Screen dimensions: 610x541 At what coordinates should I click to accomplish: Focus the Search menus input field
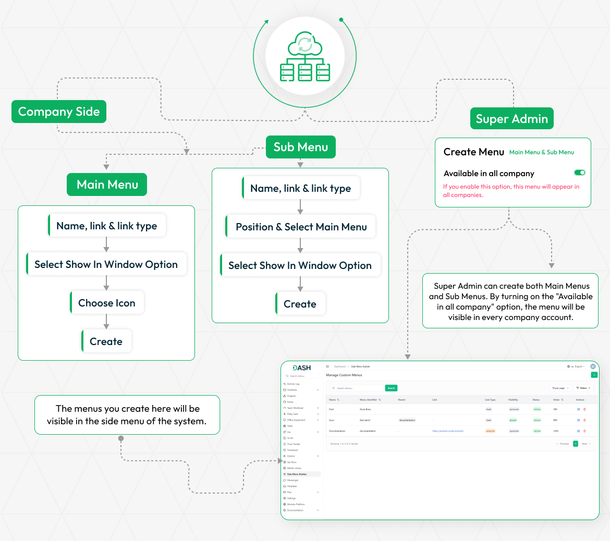click(x=357, y=388)
